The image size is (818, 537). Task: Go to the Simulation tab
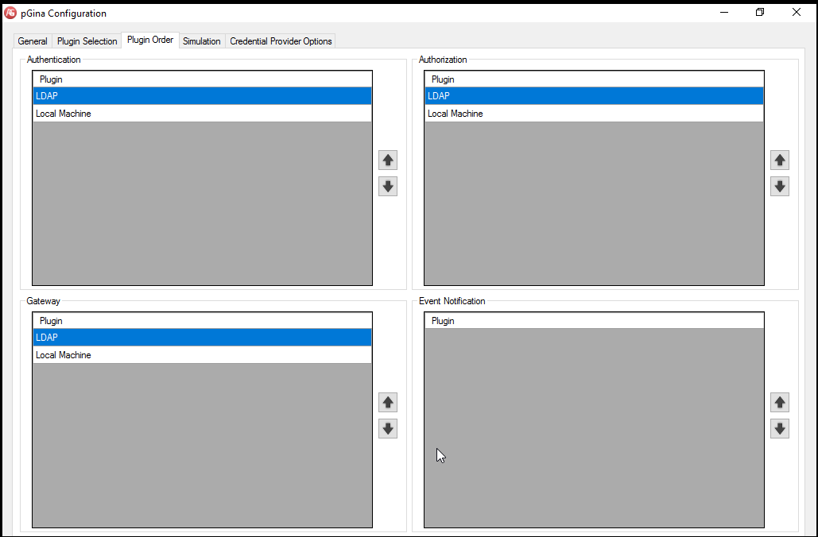[x=202, y=41]
